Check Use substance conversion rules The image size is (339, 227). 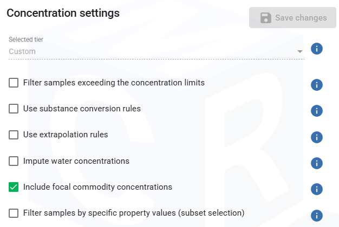click(14, 109)
